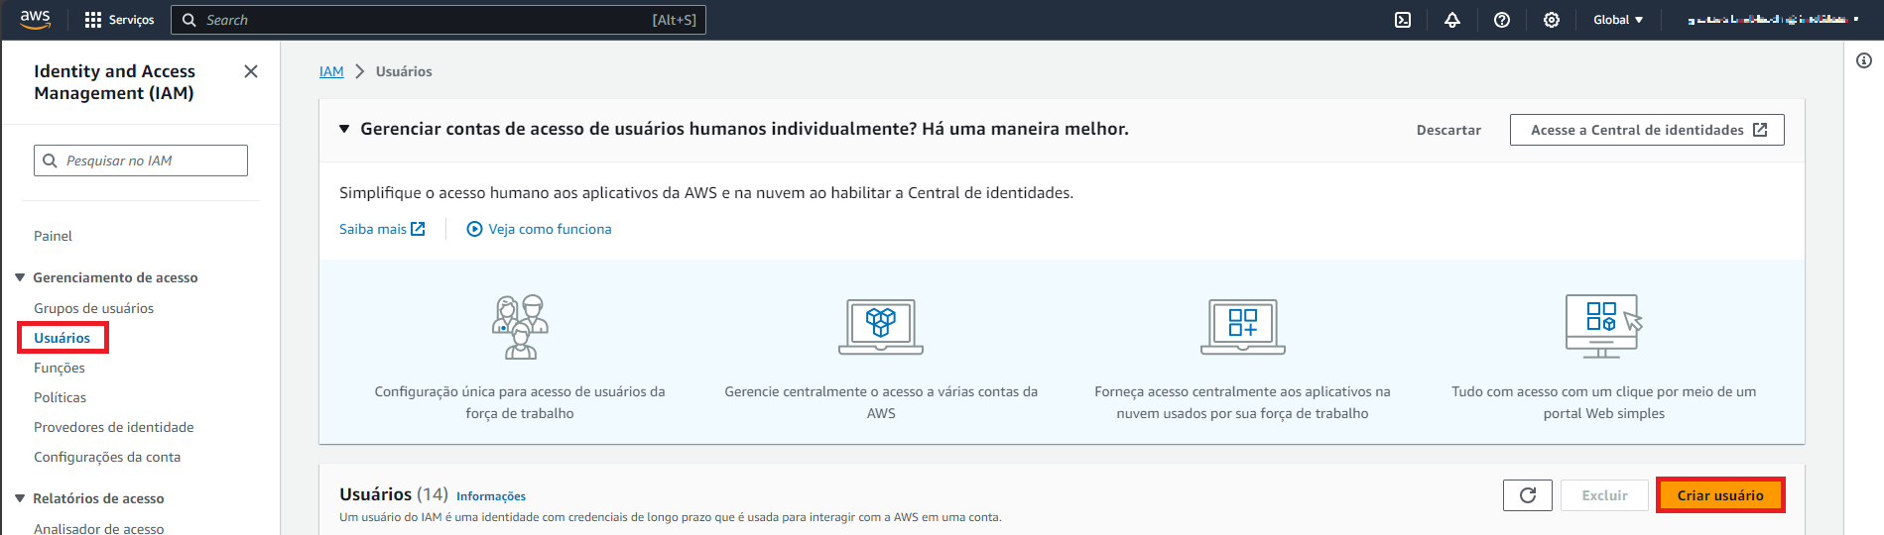Click the Criar usuário button
This screenshot has height=535, width=1884.
1720,495
